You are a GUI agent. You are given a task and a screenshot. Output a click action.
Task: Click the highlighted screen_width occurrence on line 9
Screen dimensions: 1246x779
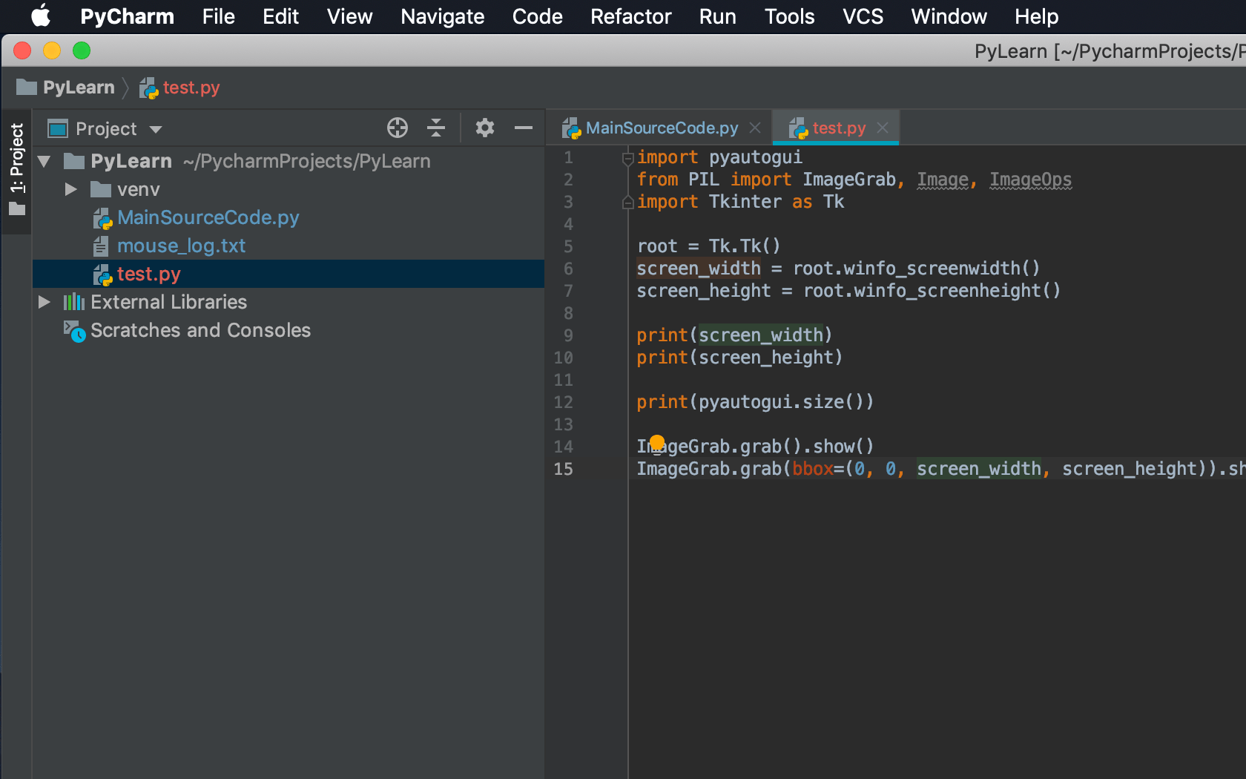(x=760, y=335)
